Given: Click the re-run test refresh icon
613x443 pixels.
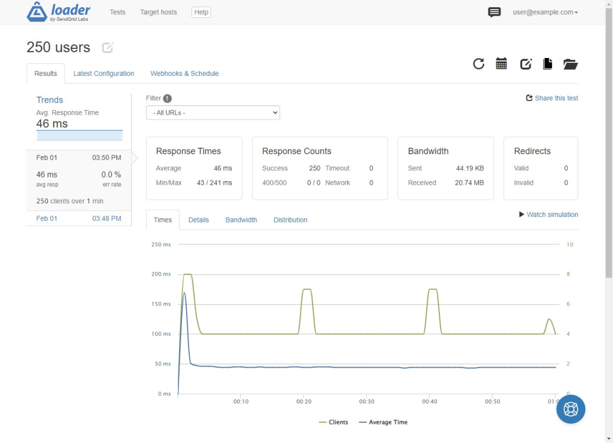Looking at the screenshot, I should point(478,63).
